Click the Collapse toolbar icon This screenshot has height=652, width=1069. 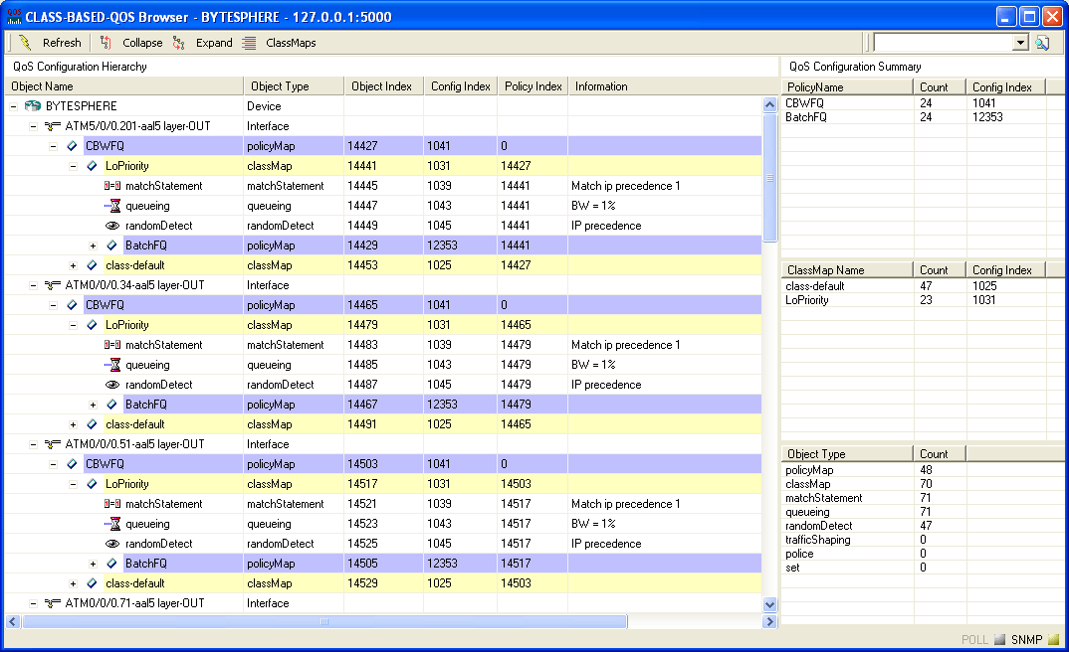coord(107,43)
